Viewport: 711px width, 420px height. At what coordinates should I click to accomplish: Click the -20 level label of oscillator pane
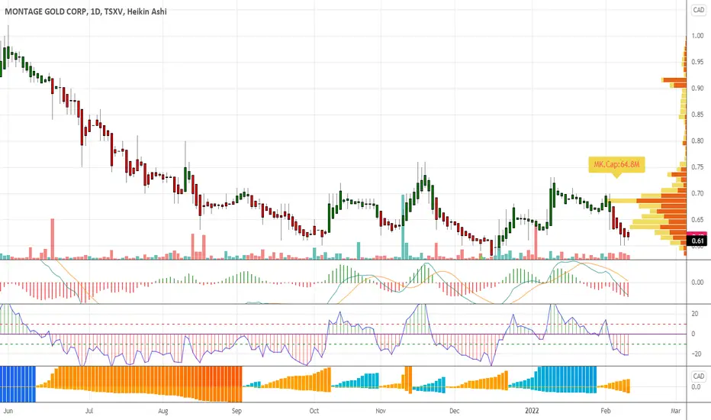pos(697,354)
